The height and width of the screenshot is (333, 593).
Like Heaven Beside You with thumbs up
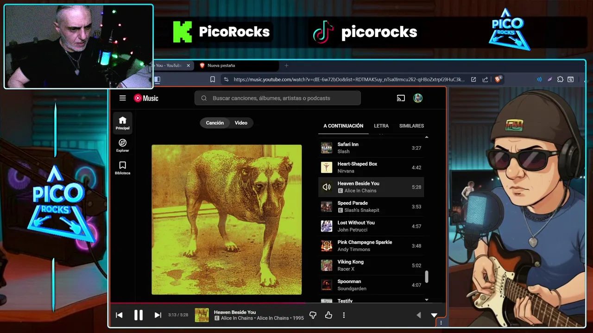[328, 315]
